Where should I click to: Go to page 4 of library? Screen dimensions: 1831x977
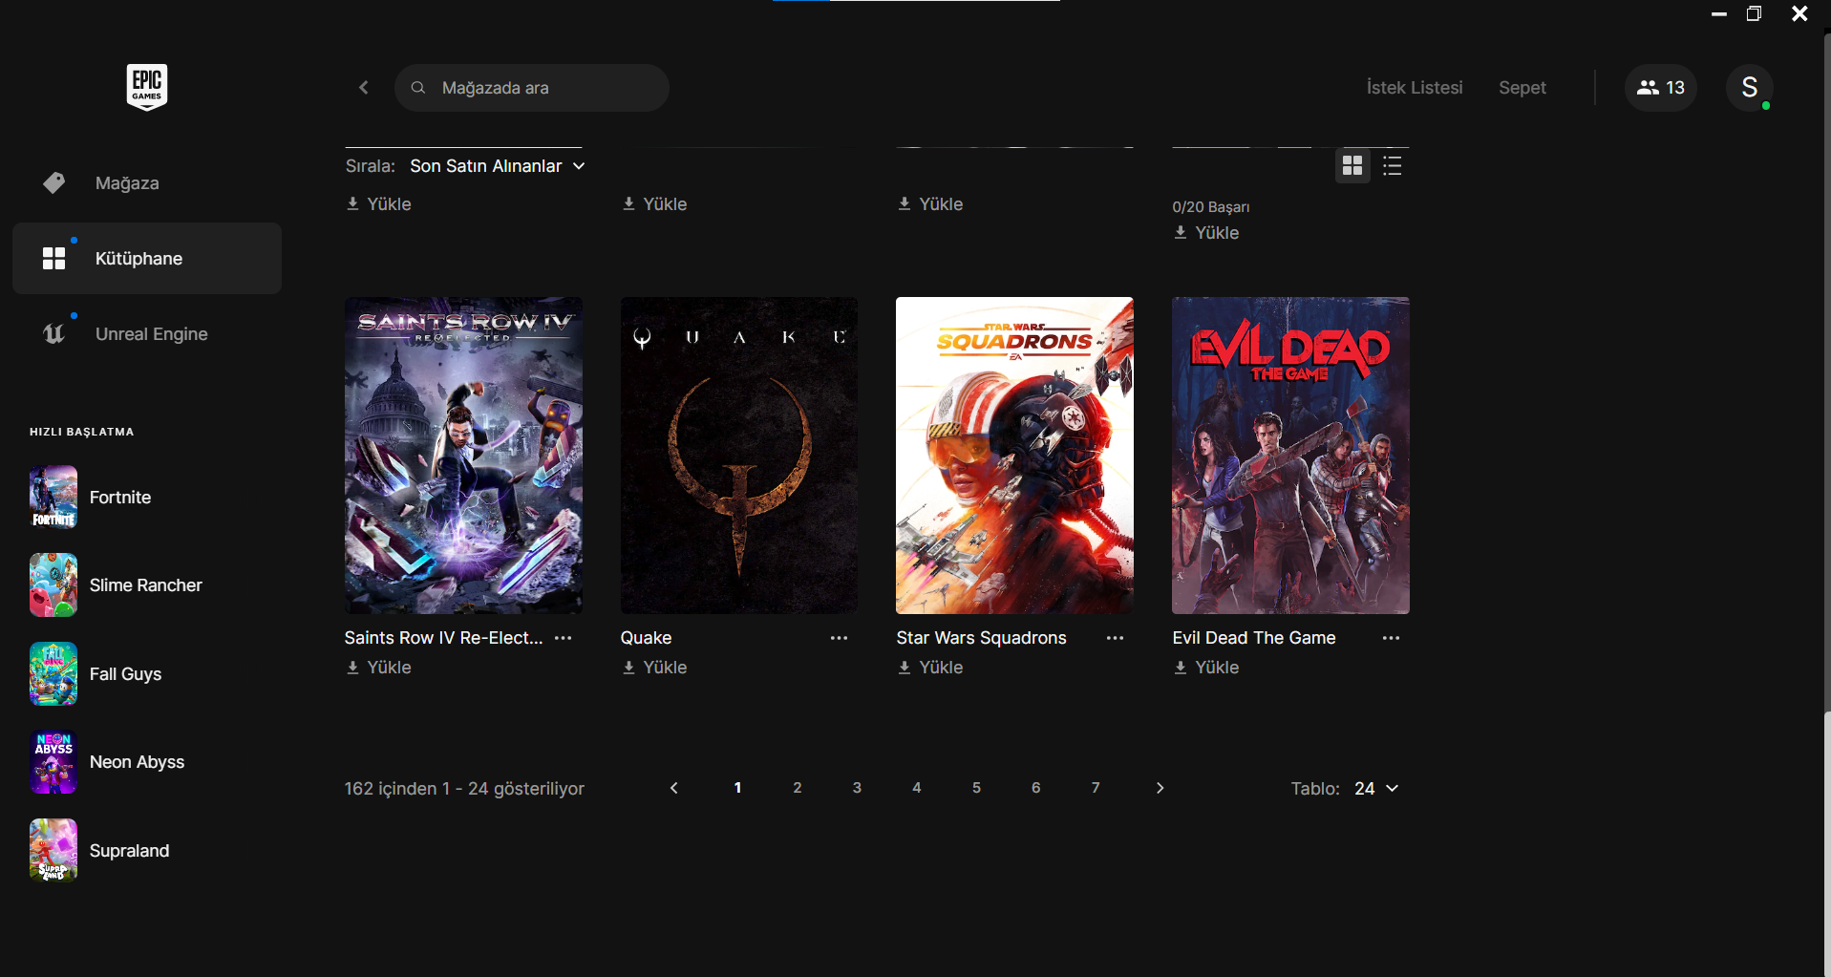[x=917, y=788]
